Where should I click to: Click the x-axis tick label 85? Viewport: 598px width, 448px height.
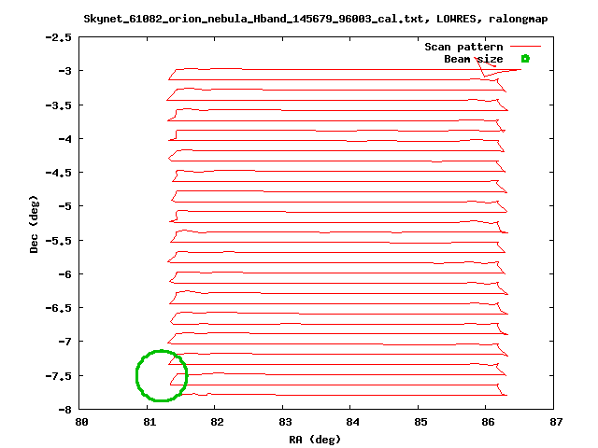[x=420, y=422]
